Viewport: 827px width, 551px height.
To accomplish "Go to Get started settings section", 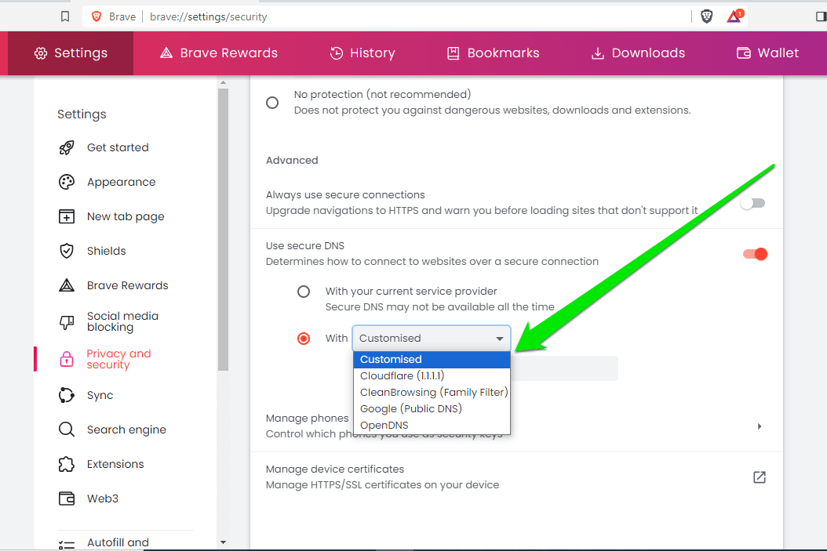I will [118, 147].
